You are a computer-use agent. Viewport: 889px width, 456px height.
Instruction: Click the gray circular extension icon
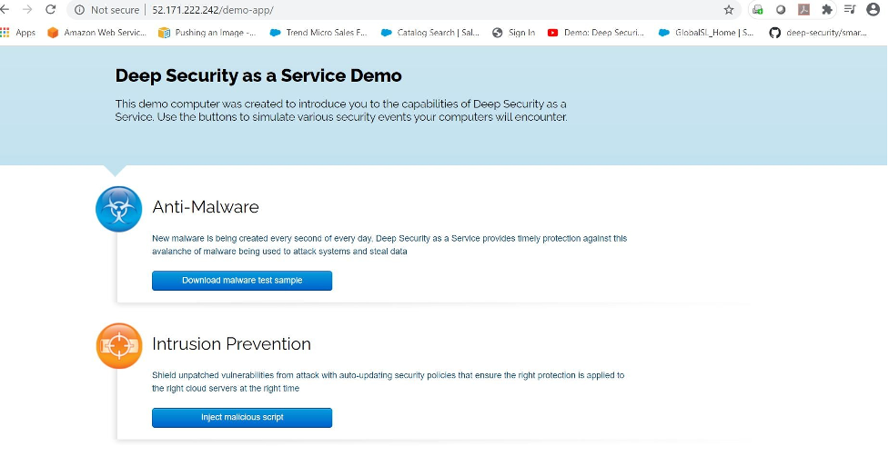[781, 10]
